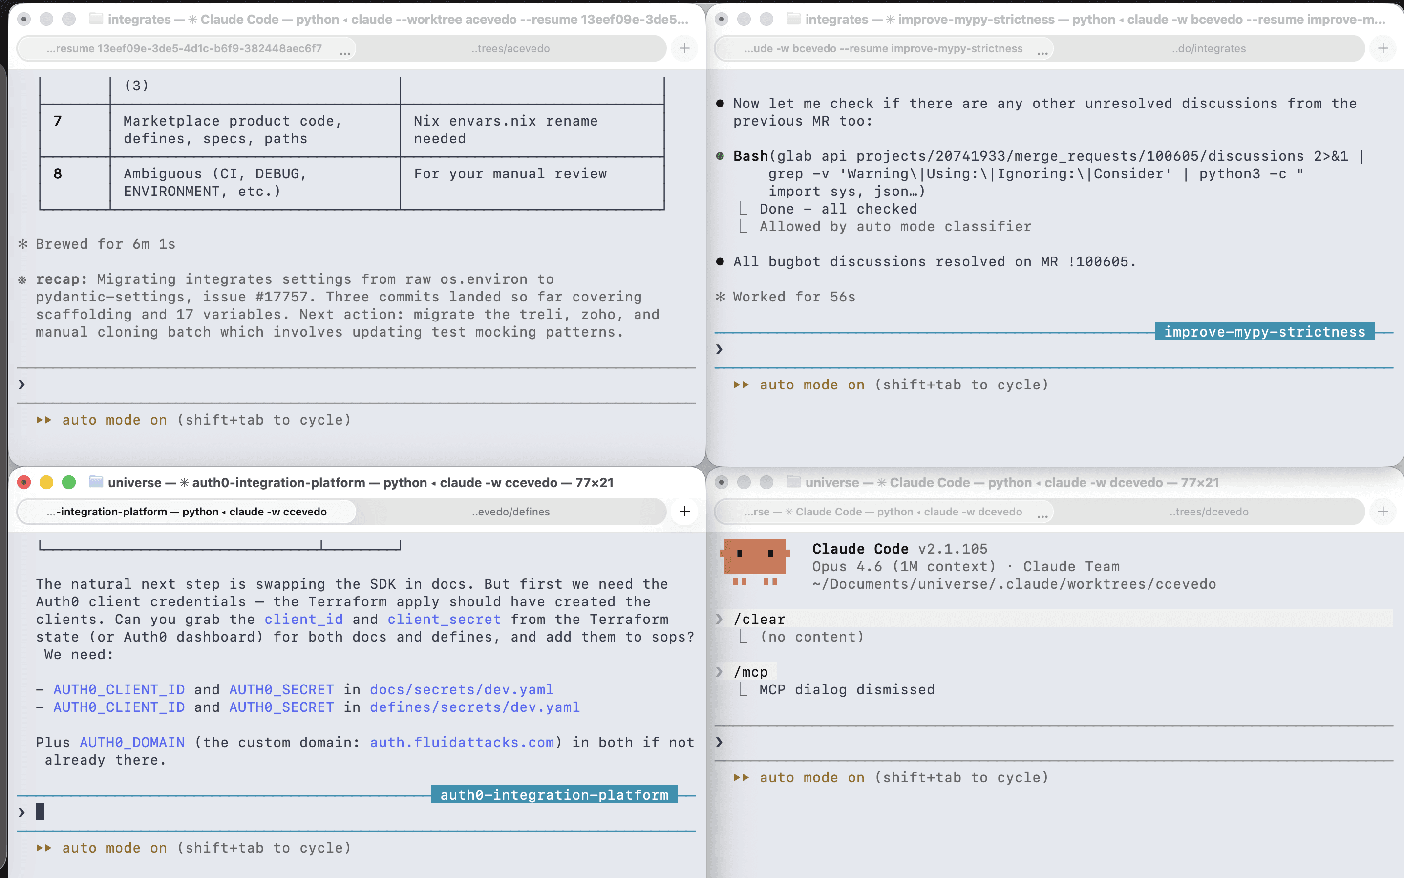Add new tab in acevedo terminal window

point(684,48)
